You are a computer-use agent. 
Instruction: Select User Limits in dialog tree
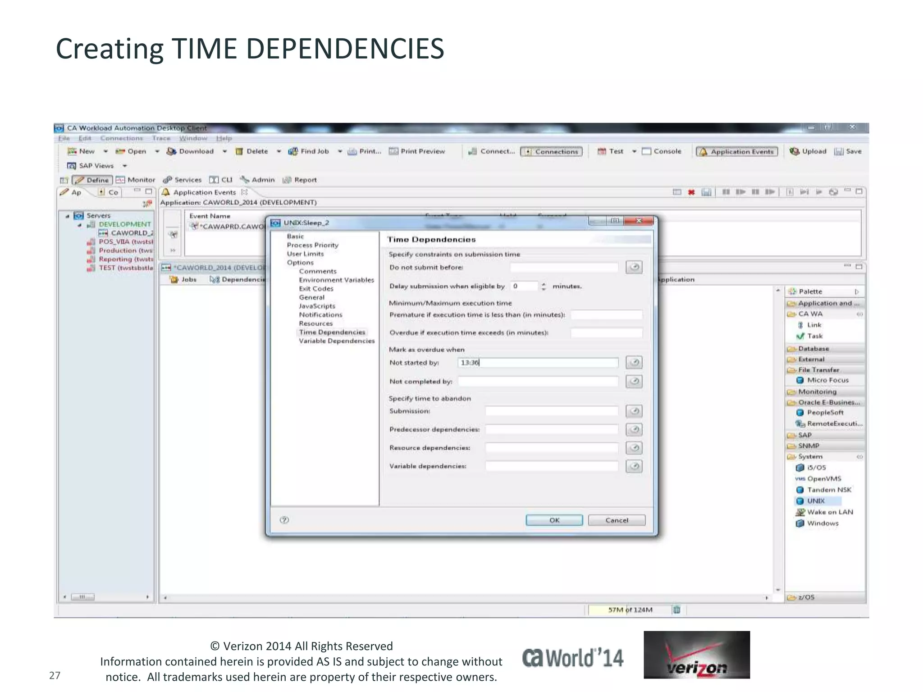click(305, 254)
